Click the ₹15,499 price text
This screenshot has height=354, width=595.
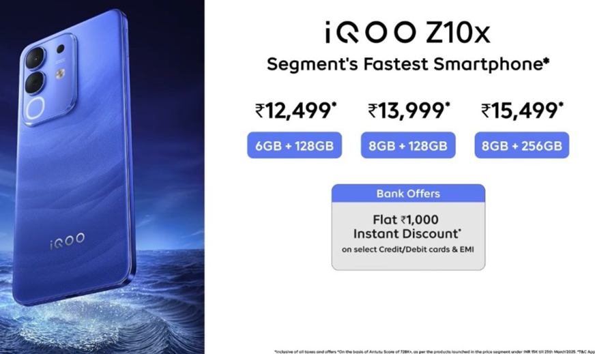522,110
